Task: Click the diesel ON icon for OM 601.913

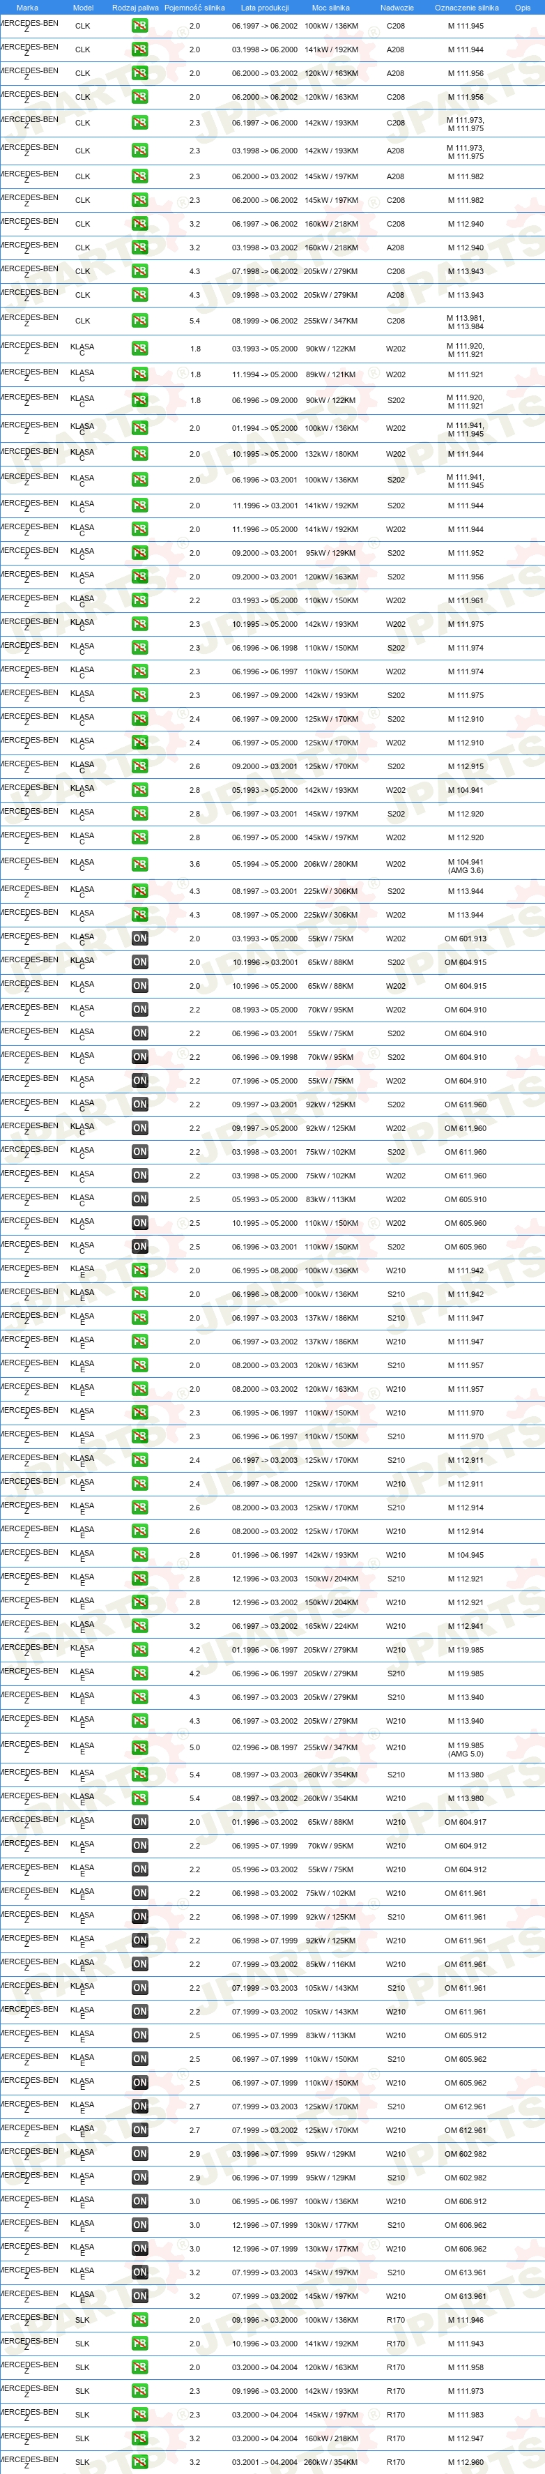Action: [140, 939]
